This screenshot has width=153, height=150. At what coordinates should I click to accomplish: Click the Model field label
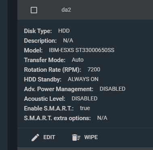33,50
